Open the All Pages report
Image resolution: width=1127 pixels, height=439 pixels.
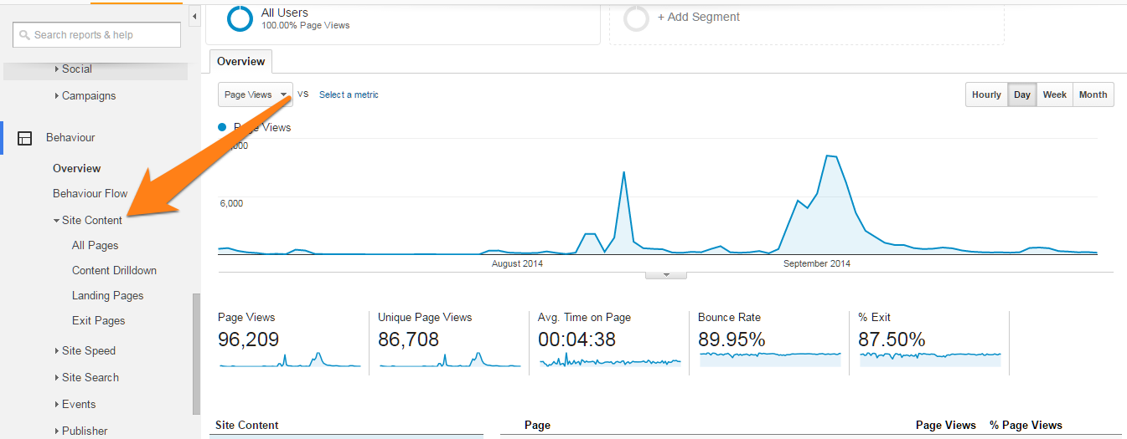96,246
